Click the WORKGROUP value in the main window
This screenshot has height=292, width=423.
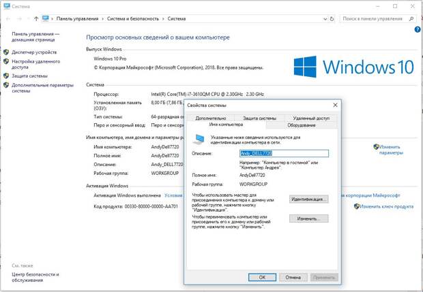click(165, 174)
